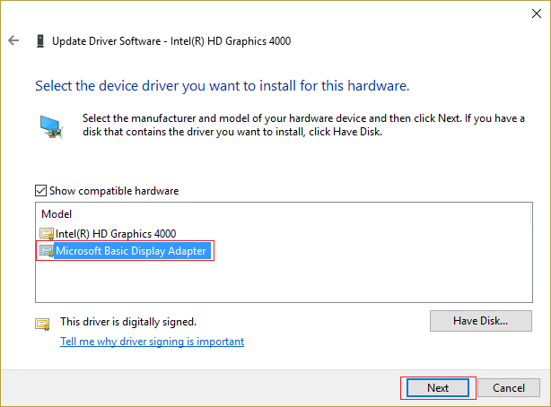Uncheck Show compatible hardware checkbox

coord(41,190)
